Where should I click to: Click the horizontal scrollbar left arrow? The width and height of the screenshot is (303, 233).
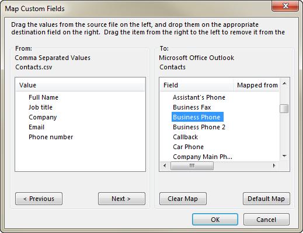tap(165, 165)
